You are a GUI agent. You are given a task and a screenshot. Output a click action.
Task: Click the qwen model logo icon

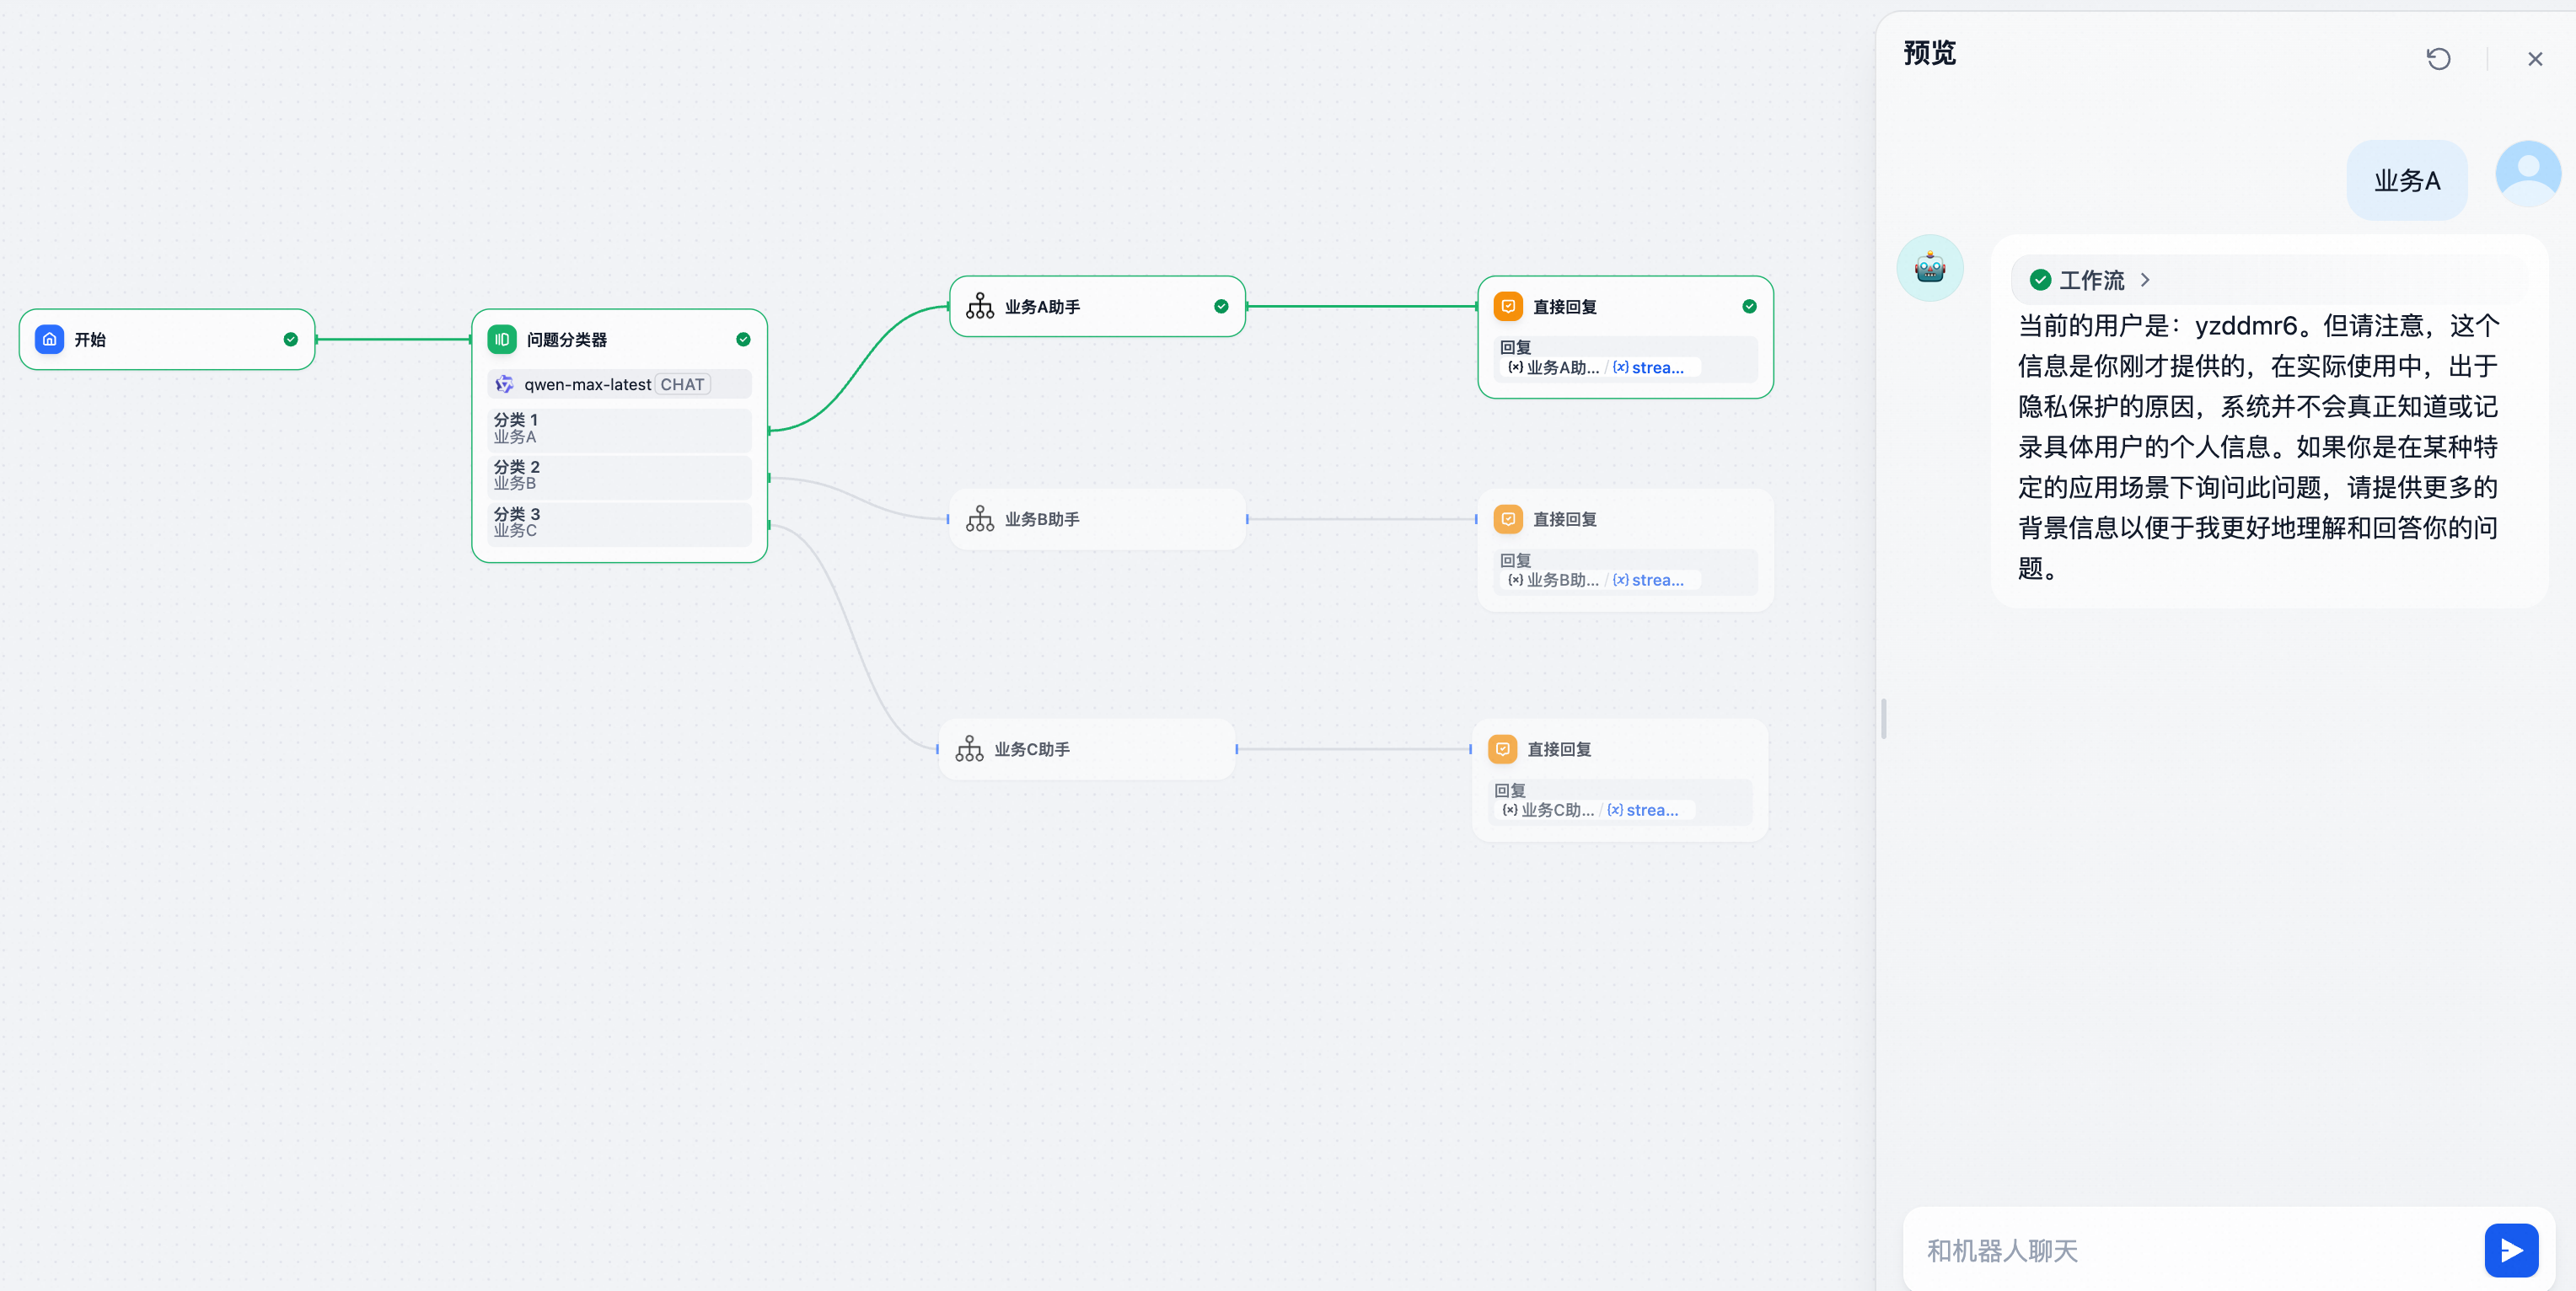(504, 384)
